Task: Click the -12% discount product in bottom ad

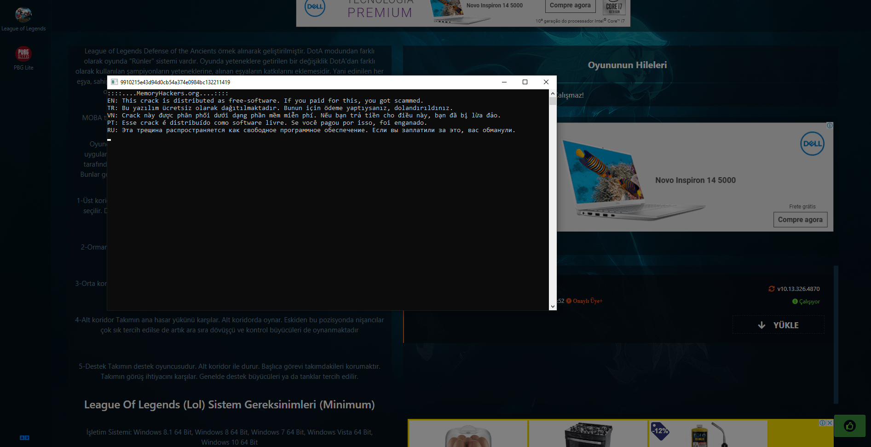Action: tap(708, 433)
